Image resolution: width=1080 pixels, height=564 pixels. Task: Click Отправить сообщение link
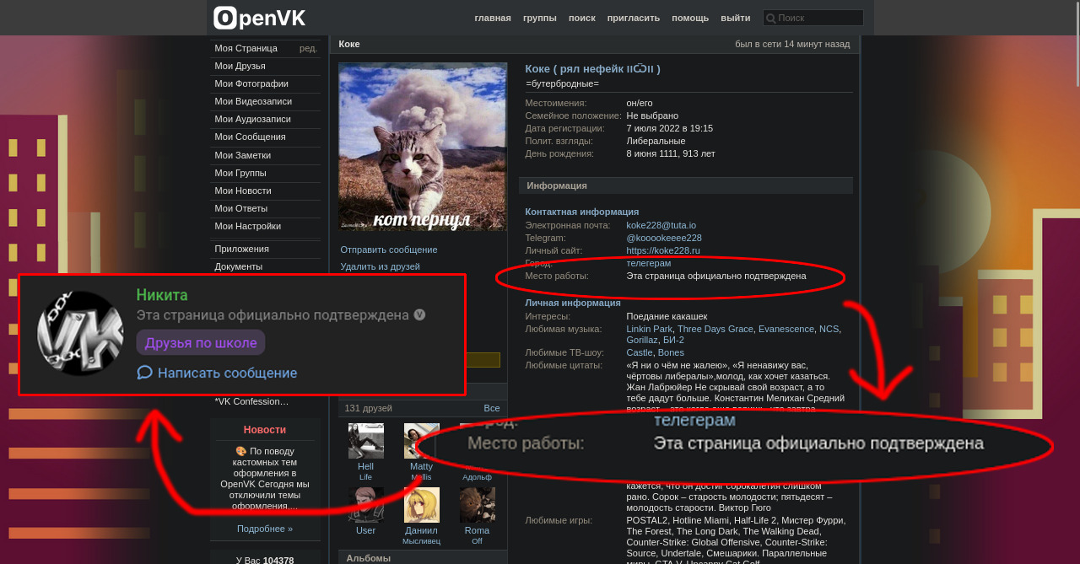click(x=389, y=250)
